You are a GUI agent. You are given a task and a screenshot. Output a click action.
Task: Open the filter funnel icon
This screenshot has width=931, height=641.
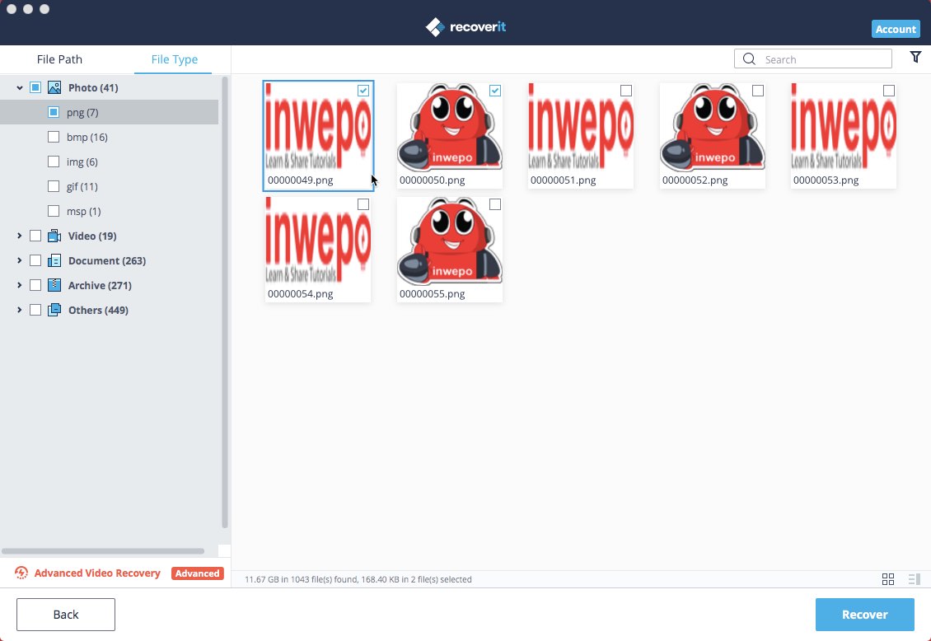(x=915, y=57)
